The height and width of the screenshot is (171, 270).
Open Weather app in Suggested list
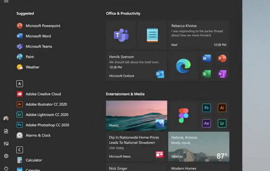click(x=28, y=67)
